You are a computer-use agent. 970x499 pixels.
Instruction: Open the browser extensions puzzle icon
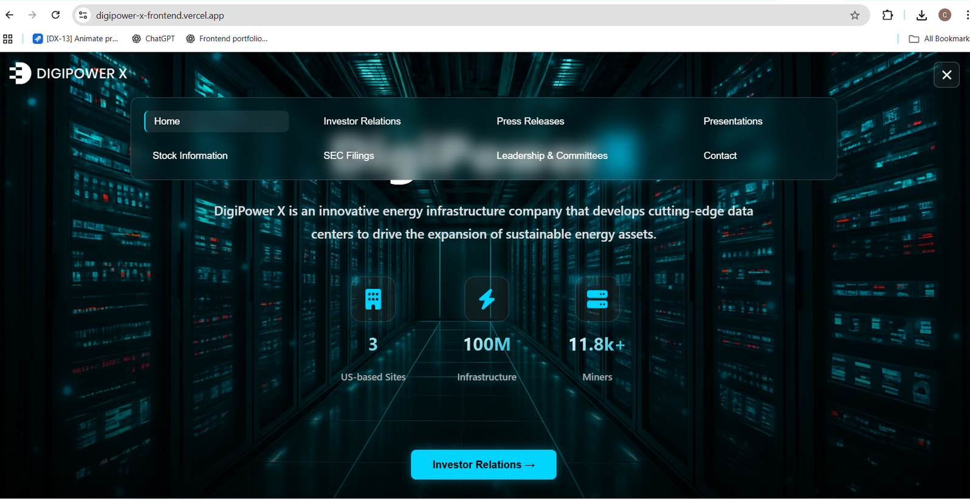(887, 15)
